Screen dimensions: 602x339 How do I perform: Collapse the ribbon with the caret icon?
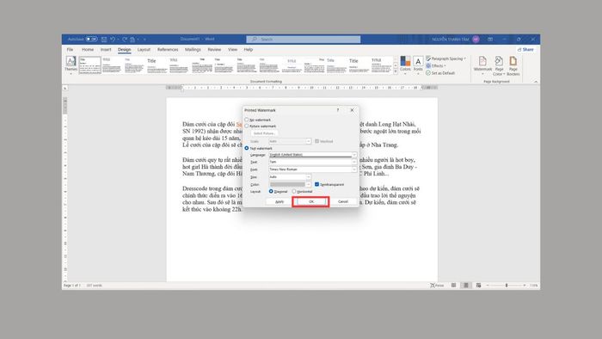(536, 82)
